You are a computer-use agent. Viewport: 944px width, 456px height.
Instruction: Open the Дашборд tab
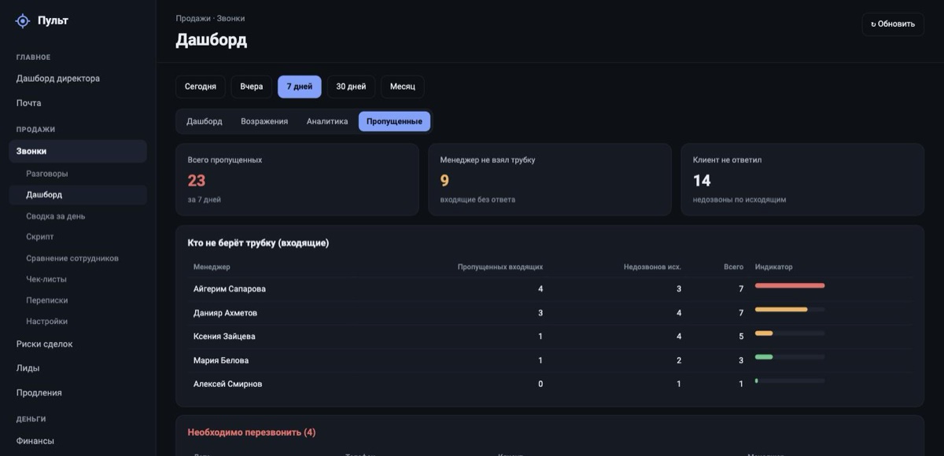(205, 121)
